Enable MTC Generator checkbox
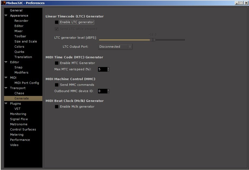Image resolution: width=249 pixels, height=170 pixels. tap(57, 63)
